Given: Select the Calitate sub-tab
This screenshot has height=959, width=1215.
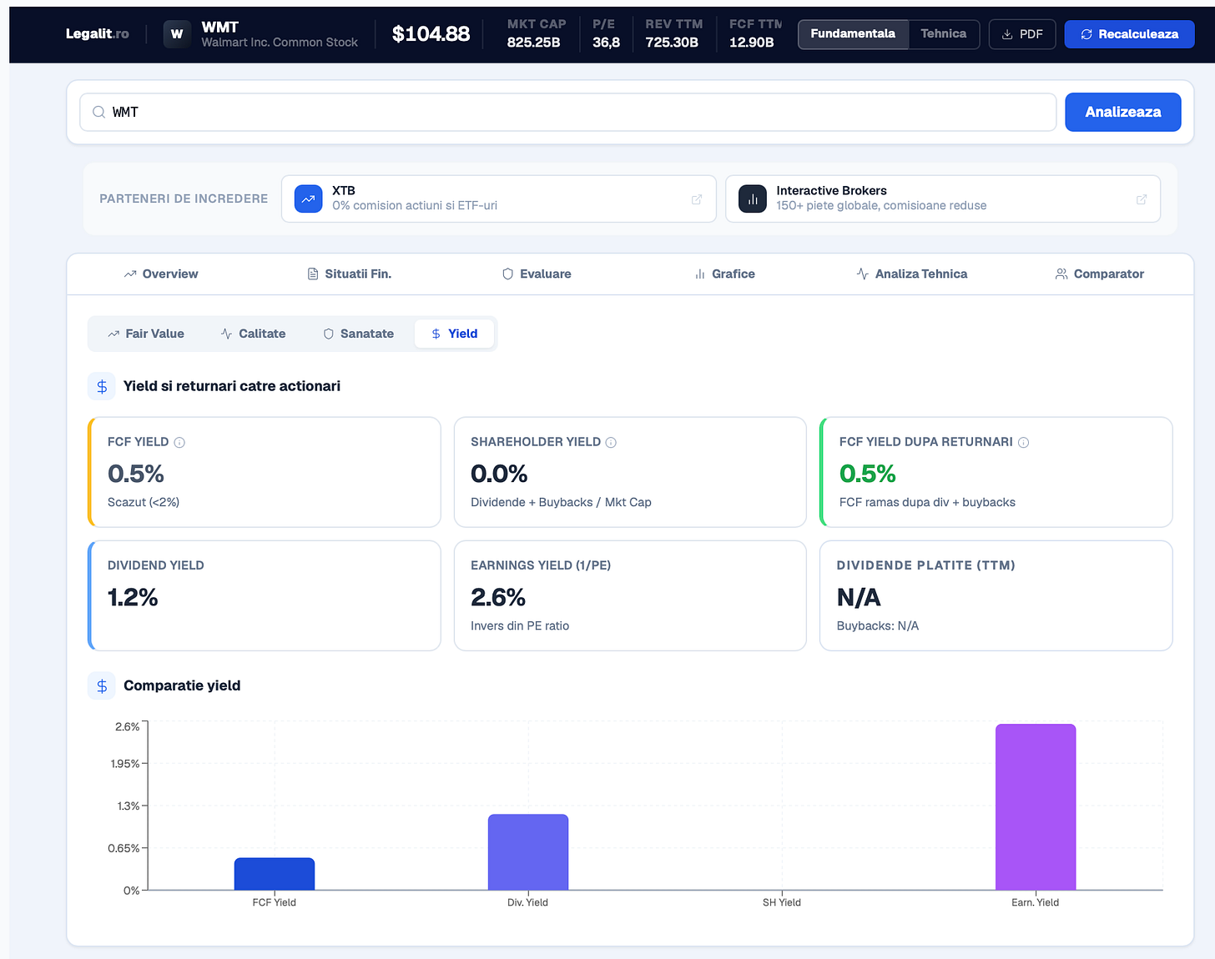Looking at the screenshot, I should click(x=254, y=334).
